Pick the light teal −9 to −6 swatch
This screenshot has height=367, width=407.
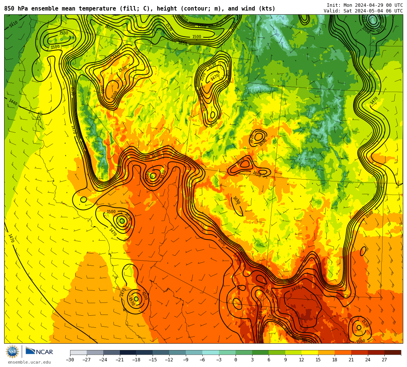coord(194,352)
